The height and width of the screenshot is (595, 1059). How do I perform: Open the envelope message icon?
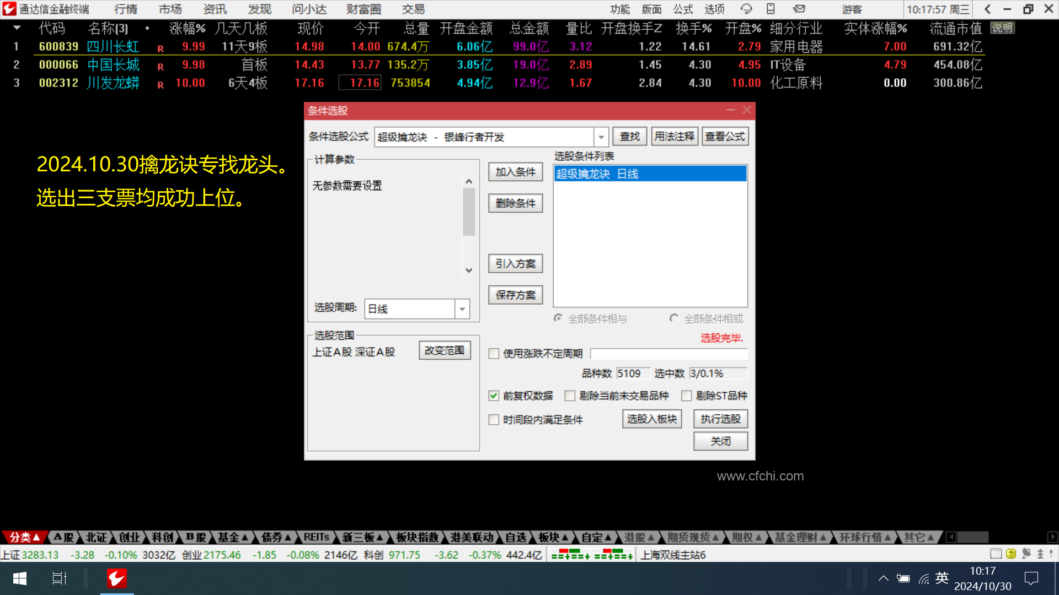click(799, 9)
